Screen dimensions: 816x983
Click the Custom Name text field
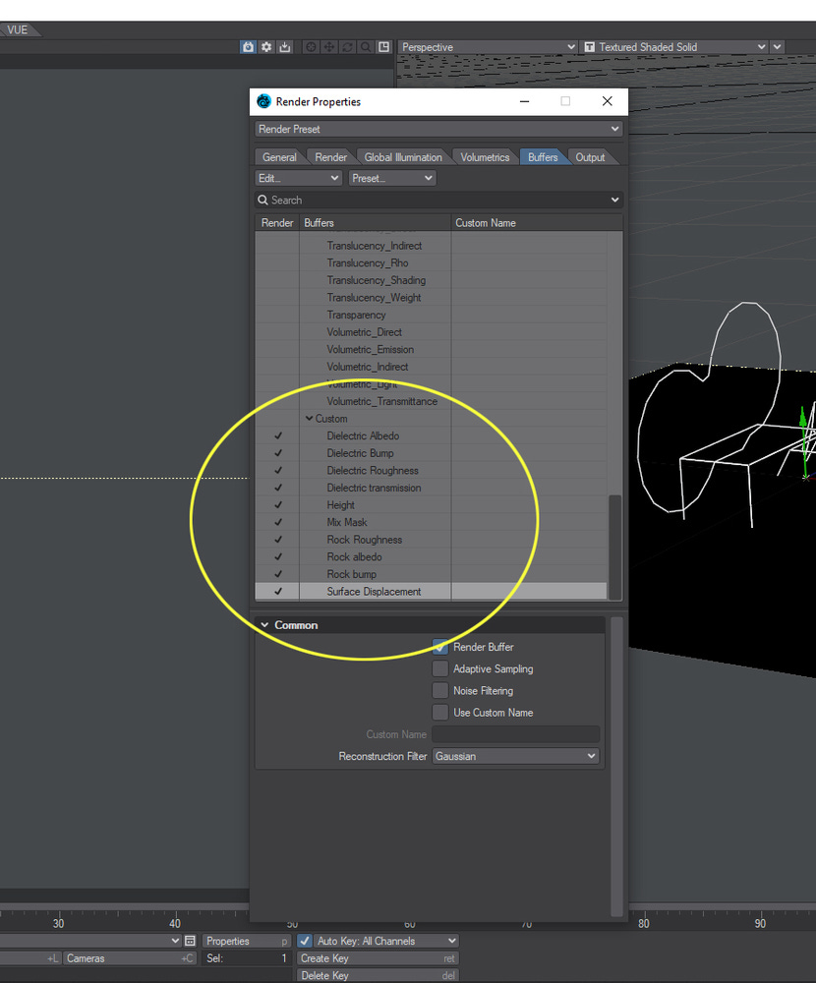click(515, 734)
